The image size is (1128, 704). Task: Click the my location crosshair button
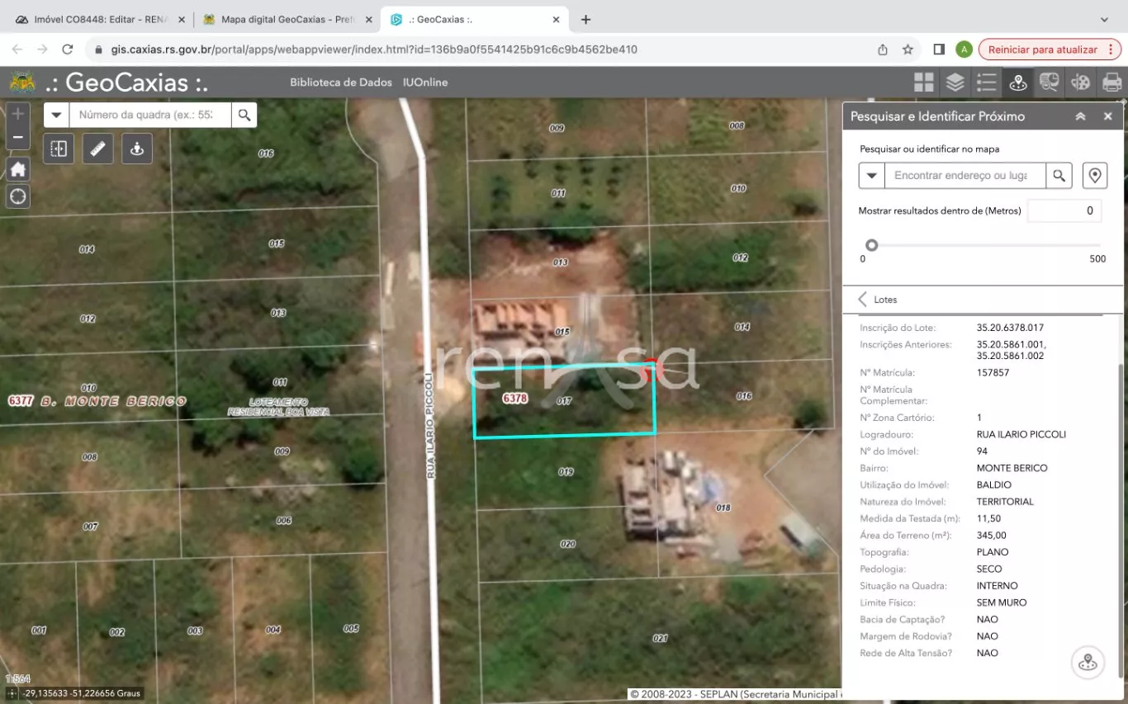(18, 196)
